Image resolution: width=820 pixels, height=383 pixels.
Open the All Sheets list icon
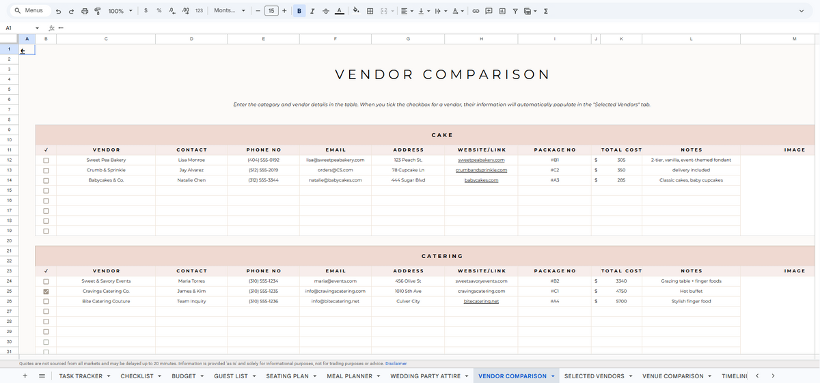[x=42, y=375]
